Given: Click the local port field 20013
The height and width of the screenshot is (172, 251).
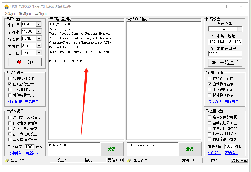Looking at the screenshot, I should [x=225, y=54].
